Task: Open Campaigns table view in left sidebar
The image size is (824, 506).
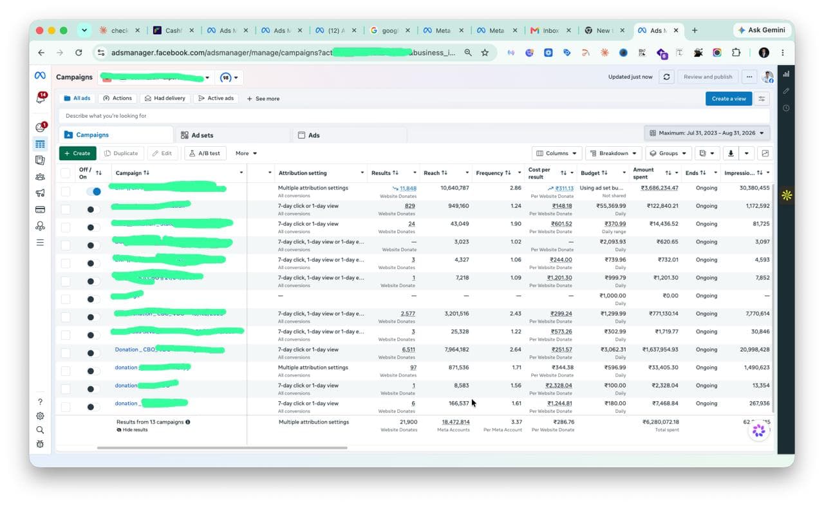Action: tap(40, 144)
